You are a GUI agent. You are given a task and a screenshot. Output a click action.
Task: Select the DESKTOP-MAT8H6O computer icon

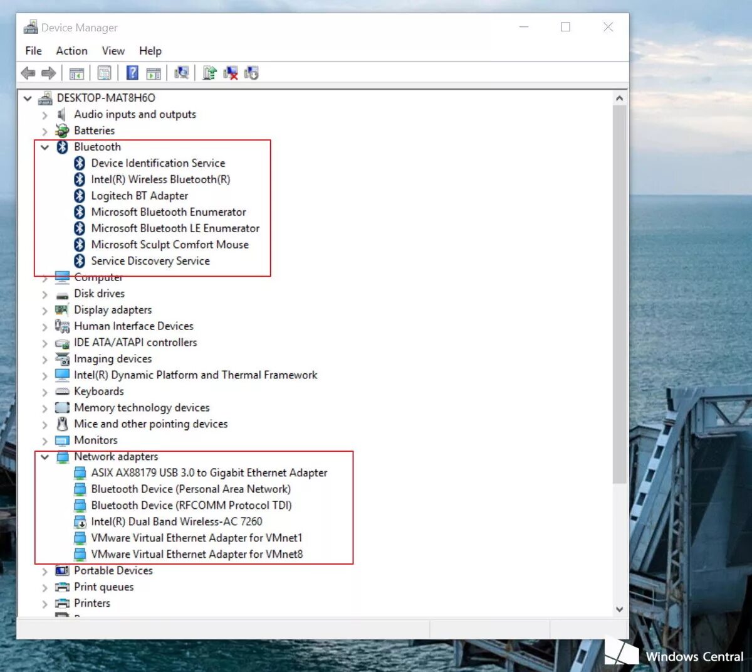[x=45, y=98]
